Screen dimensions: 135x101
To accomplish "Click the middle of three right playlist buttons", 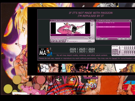I will (124, 39).
